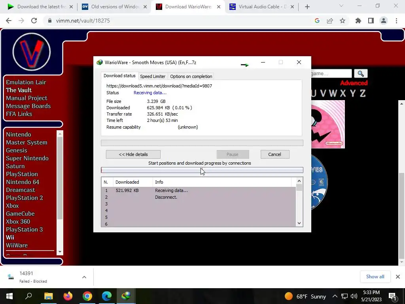Select the GameCube console link

click(21, 214)
